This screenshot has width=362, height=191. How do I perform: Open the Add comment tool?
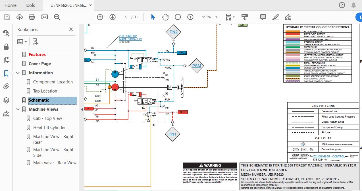click(x=263, y=17)
